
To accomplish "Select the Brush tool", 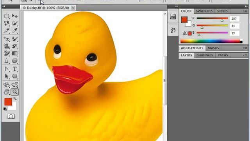I will point(15,39).
